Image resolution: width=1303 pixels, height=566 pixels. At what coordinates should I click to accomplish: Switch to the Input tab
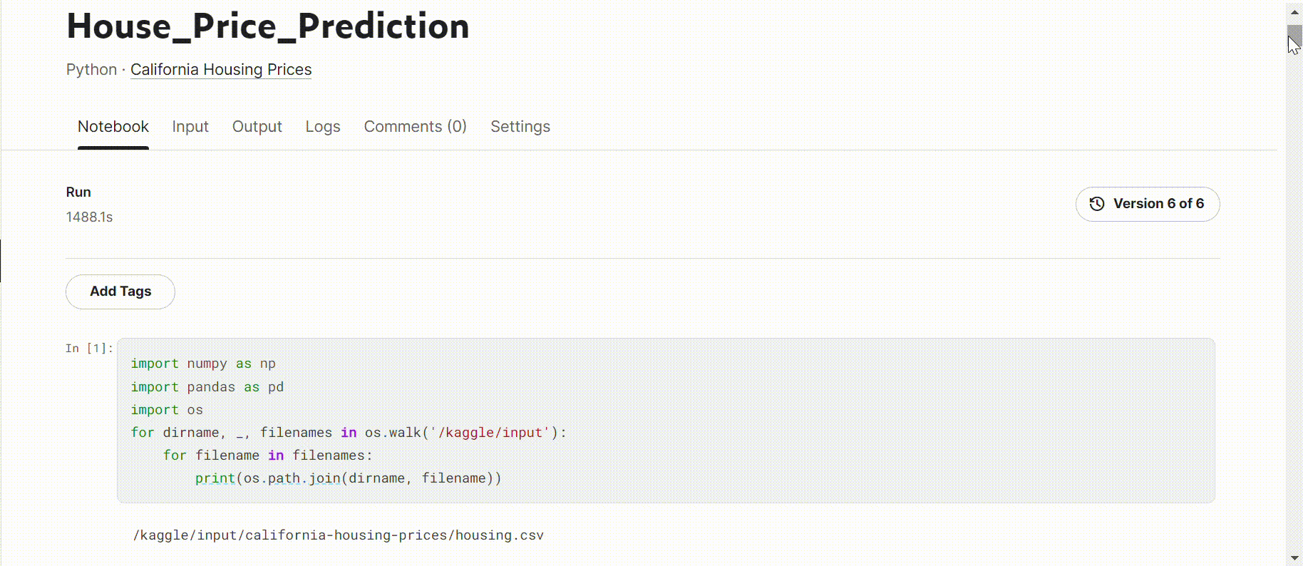(190, 127)
